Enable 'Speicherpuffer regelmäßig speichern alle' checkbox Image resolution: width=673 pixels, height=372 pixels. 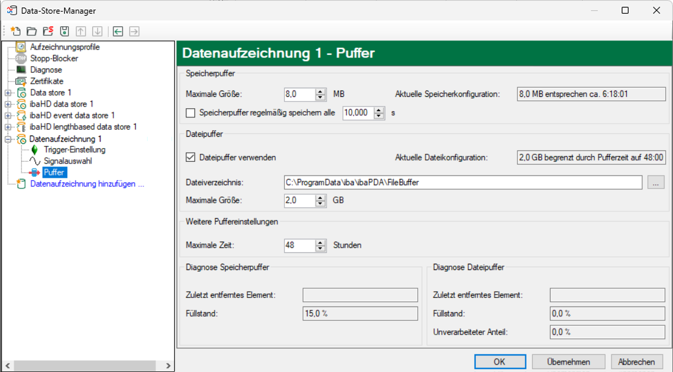pos(191,113)
